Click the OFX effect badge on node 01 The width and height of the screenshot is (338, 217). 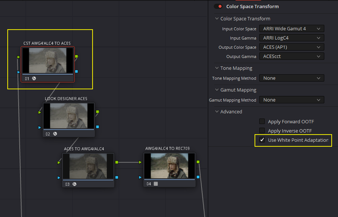(x=34, y=78)
